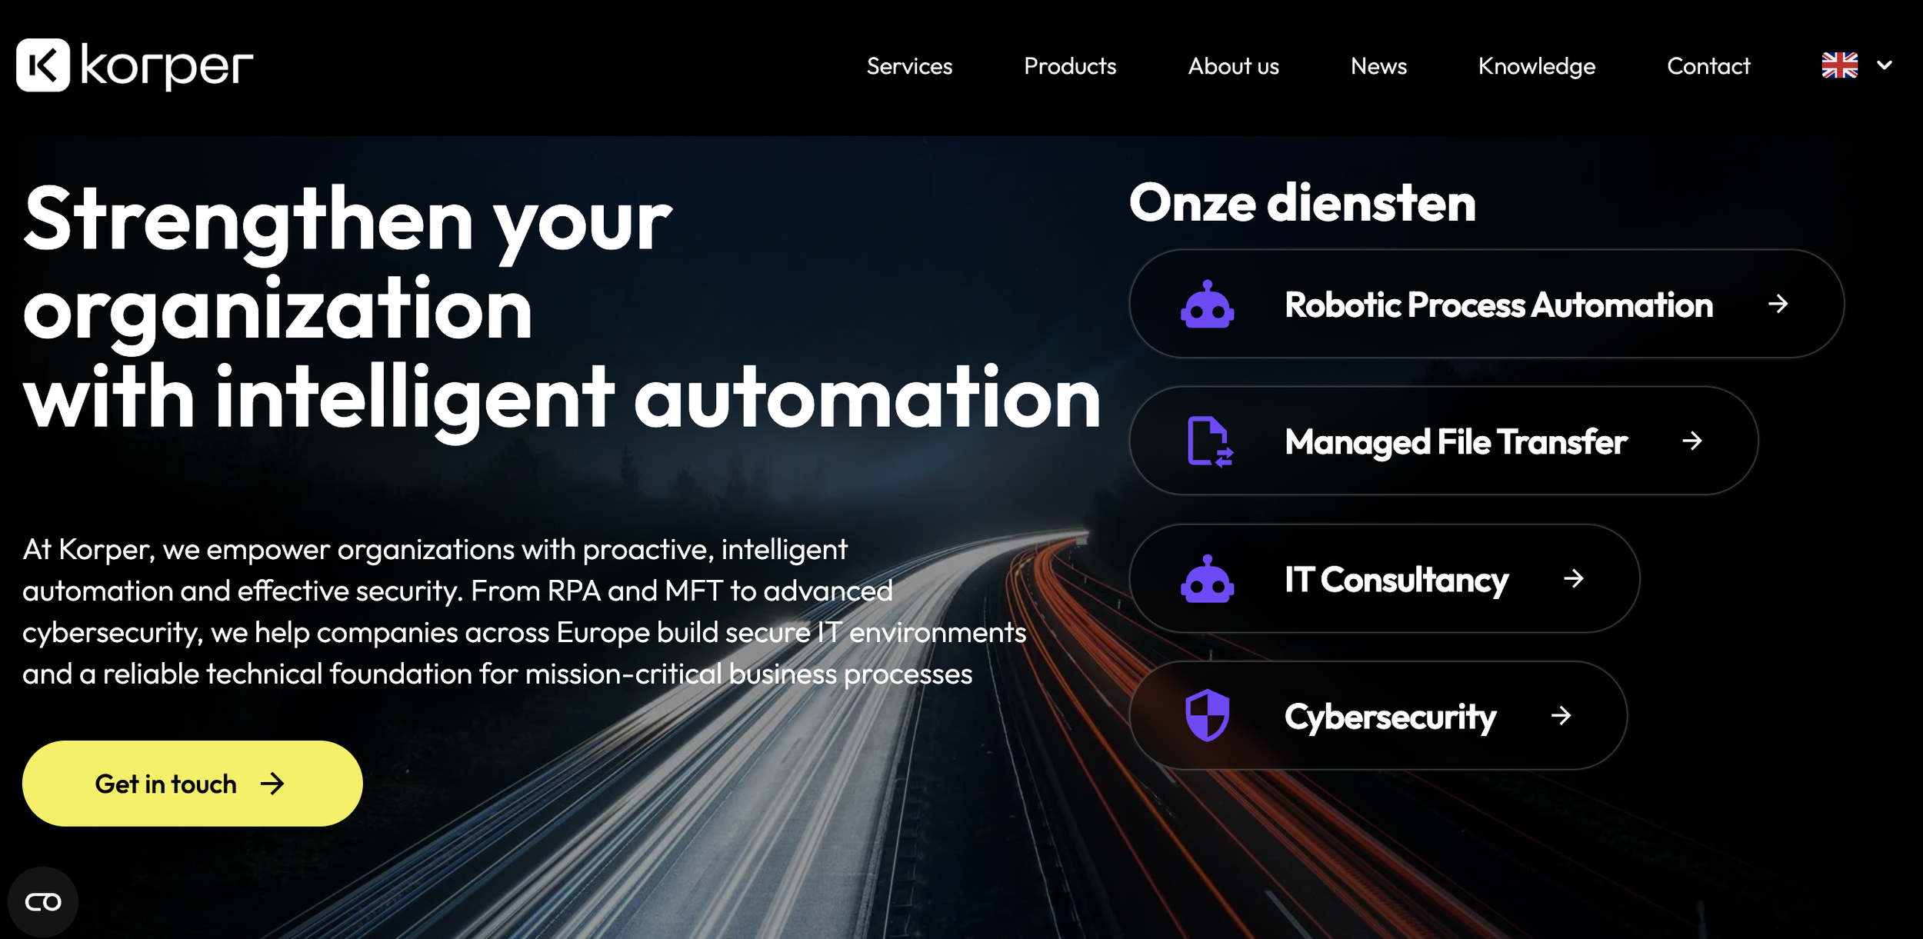The image size is (1923, 939).
Task: Click the arrow beside IT Consultancy
Action: click(1573, 578)
